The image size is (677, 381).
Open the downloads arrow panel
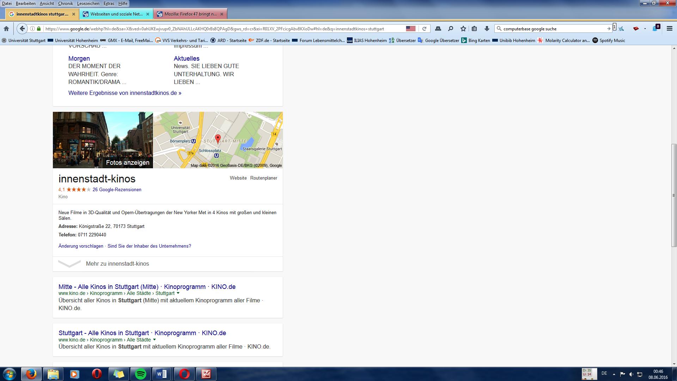click(487, 29)
